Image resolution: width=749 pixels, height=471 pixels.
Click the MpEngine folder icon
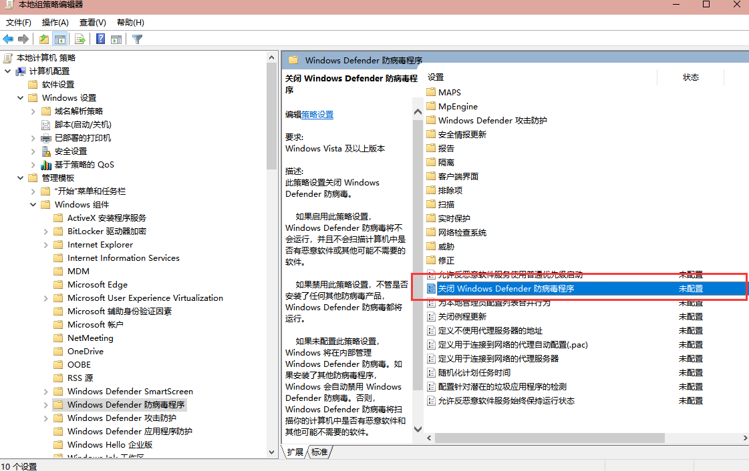click(x=431, y=106)
